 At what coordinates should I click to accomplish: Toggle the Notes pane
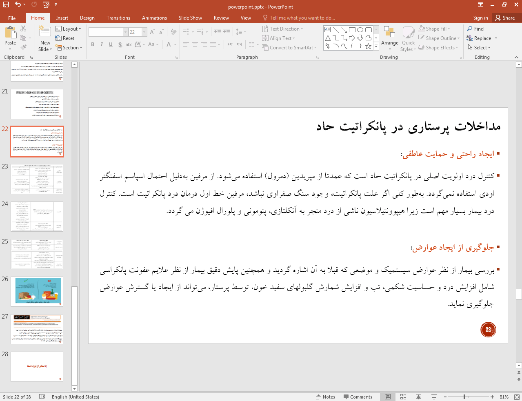(325, 397)
